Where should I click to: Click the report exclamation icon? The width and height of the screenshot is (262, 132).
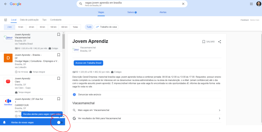74,95
